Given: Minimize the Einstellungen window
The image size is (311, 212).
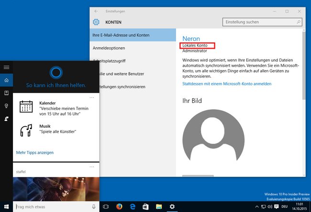Looking at the screenshot, I should point(275,11).
